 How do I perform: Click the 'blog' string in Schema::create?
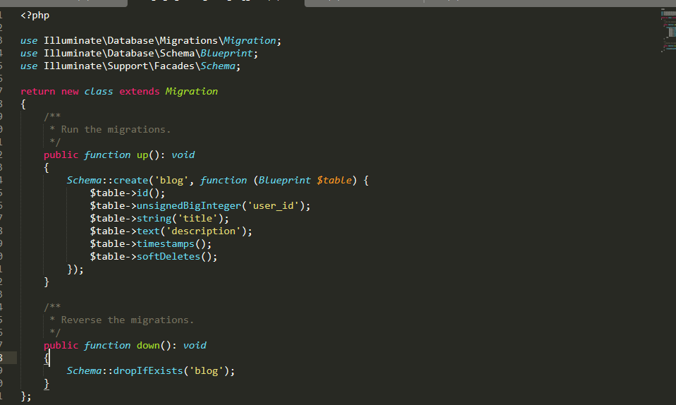point(171,181)
